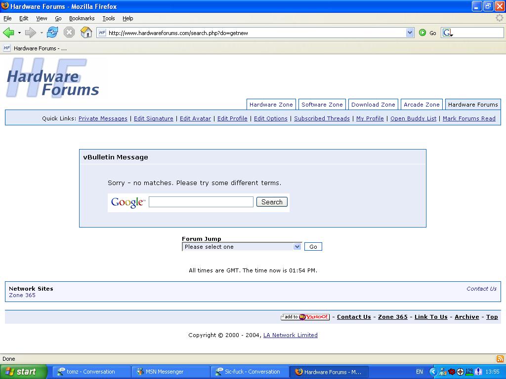Click the green Go icon next to address bar
506x379 pixels.
(422, 33)
